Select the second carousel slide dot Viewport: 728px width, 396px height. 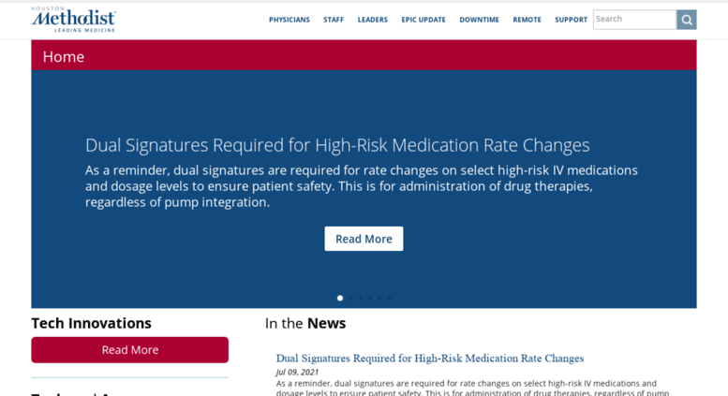(350, 298)
